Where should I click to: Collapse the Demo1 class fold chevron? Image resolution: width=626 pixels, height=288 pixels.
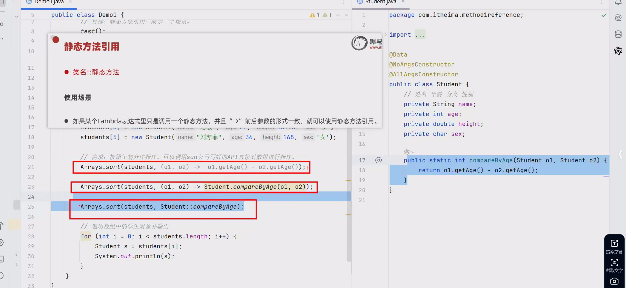[17, 16]
